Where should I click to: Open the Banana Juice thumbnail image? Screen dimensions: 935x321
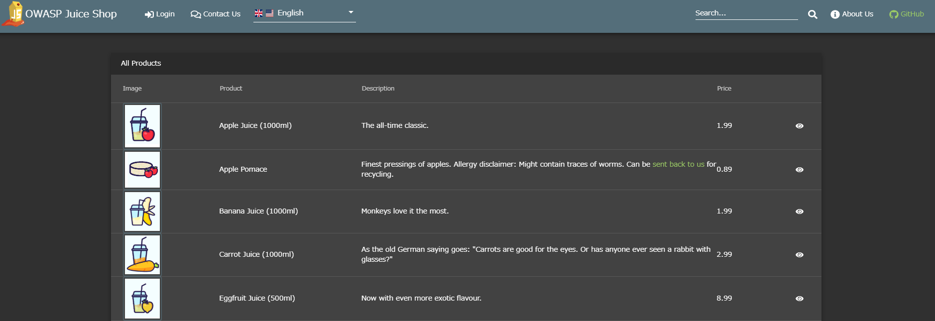[x=142, y=212]
